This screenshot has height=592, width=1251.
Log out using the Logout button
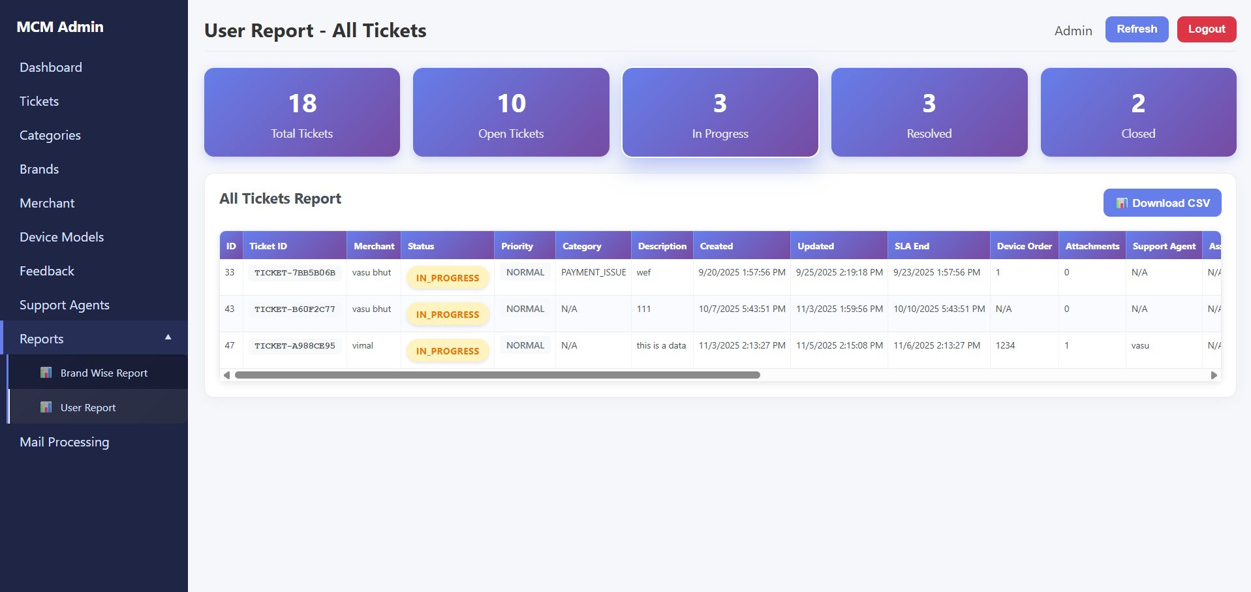tap(1206, 29)
